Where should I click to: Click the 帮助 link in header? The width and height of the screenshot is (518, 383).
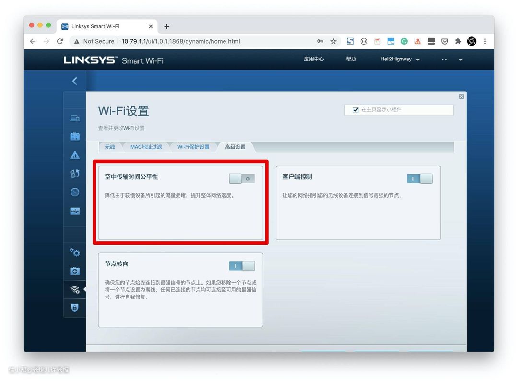click(x=351, y=59)
